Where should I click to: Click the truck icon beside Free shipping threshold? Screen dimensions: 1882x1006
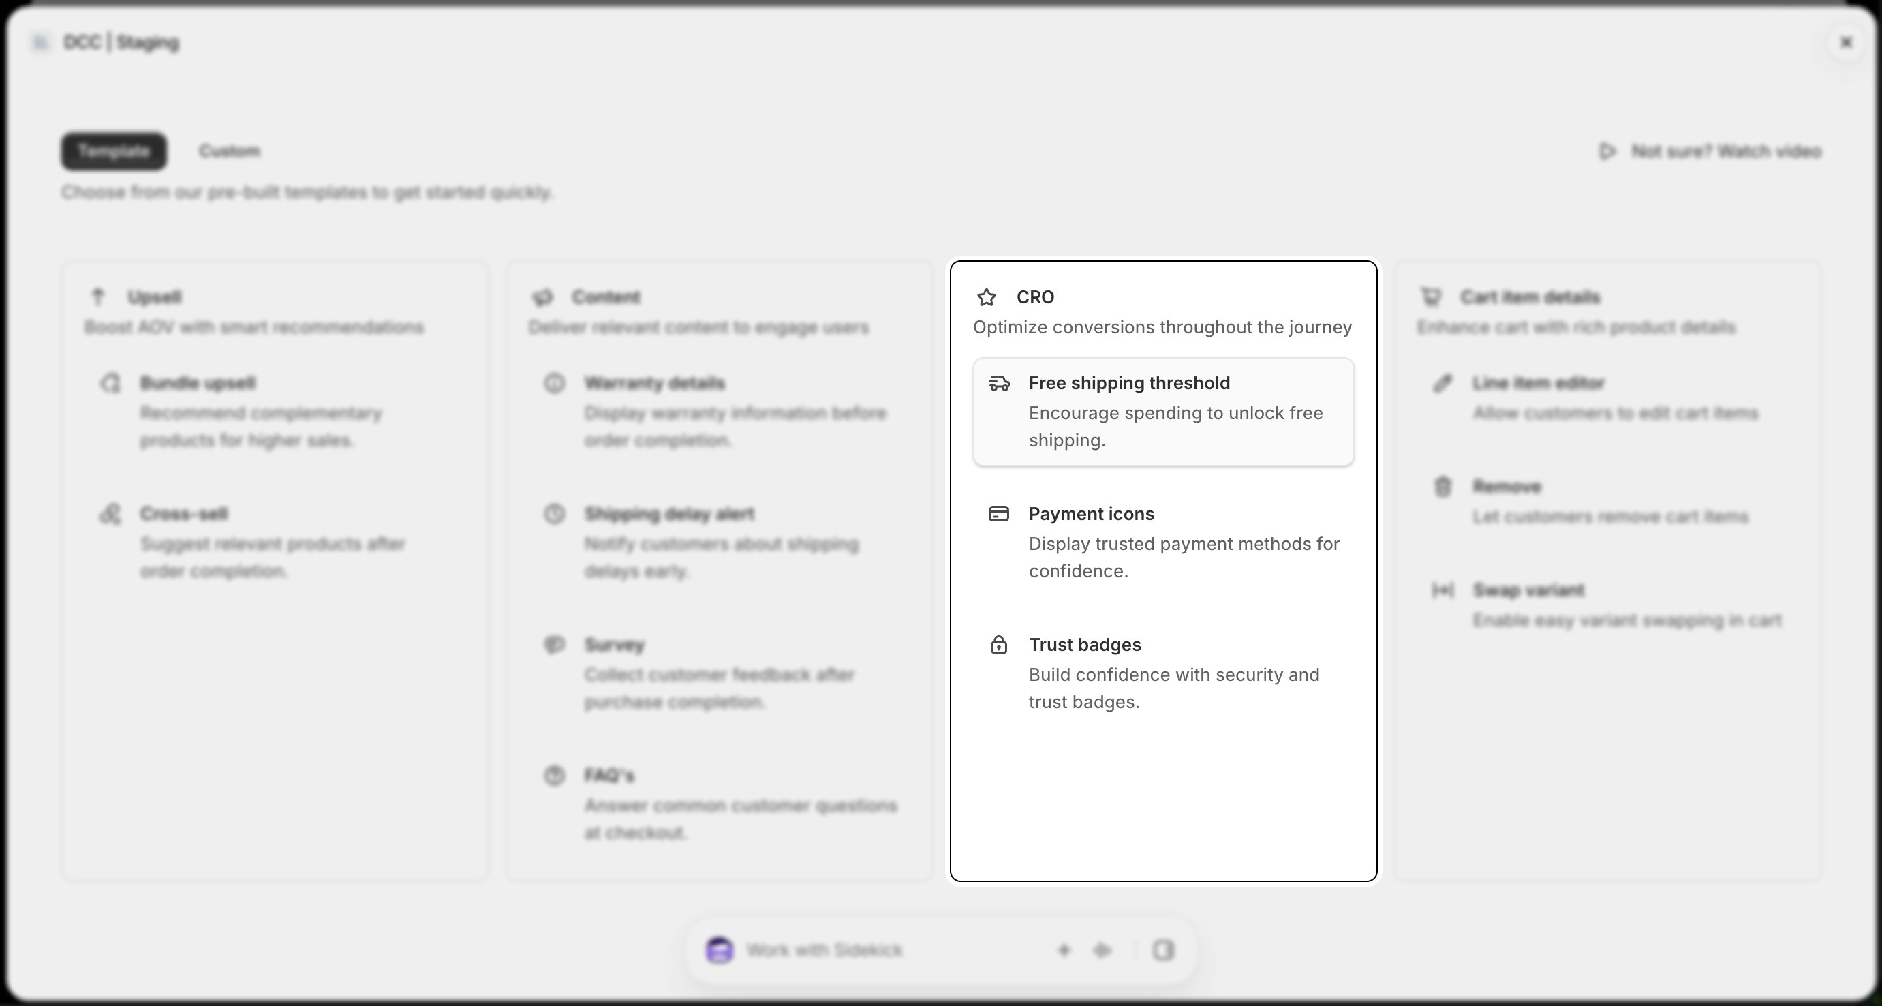[x=999, y=383]
